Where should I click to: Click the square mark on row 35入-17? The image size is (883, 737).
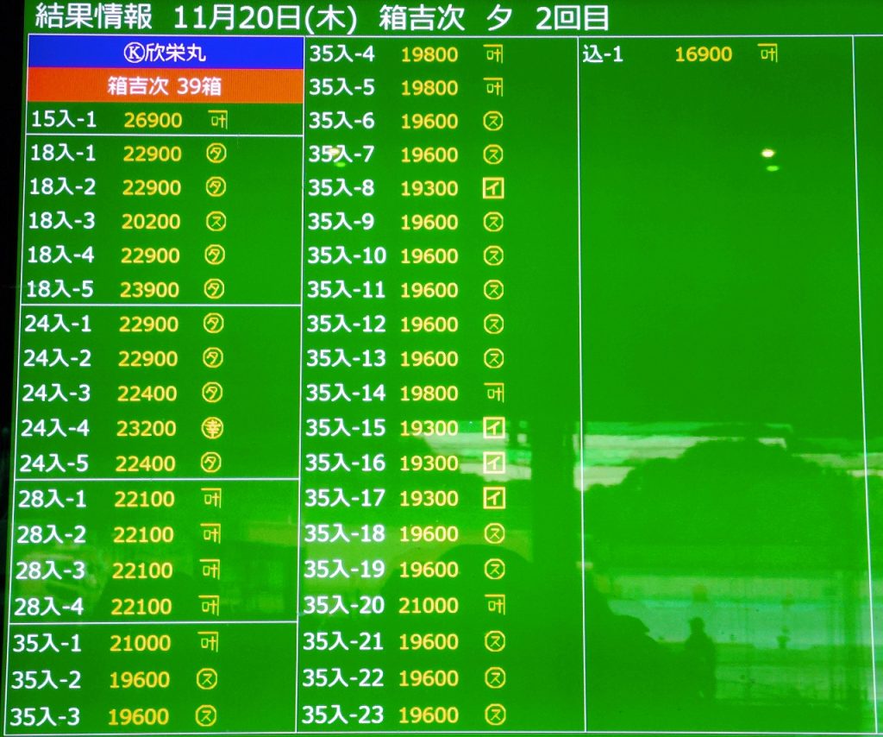(x=493, y=498)
